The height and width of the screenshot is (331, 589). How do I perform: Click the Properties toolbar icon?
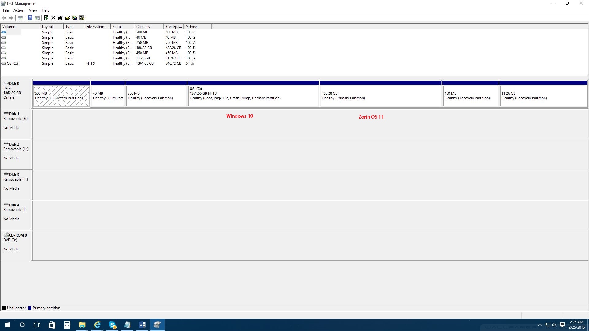60,18
